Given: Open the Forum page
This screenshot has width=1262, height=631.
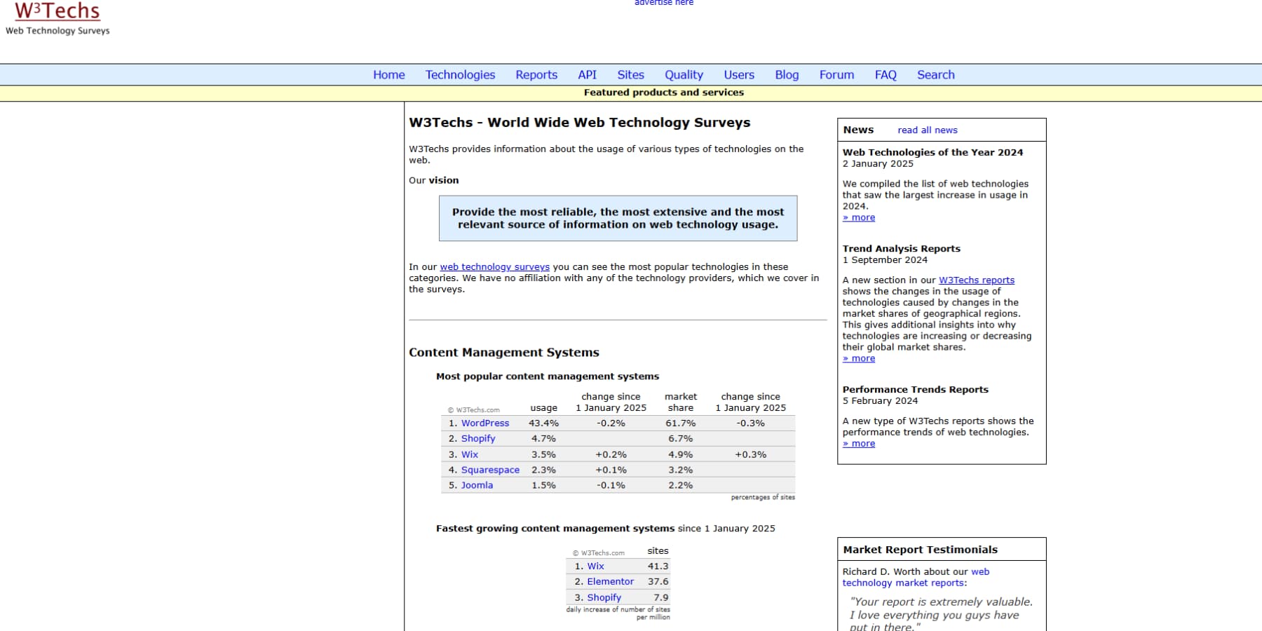Looking at the screenshot, I should coord(836,74).
